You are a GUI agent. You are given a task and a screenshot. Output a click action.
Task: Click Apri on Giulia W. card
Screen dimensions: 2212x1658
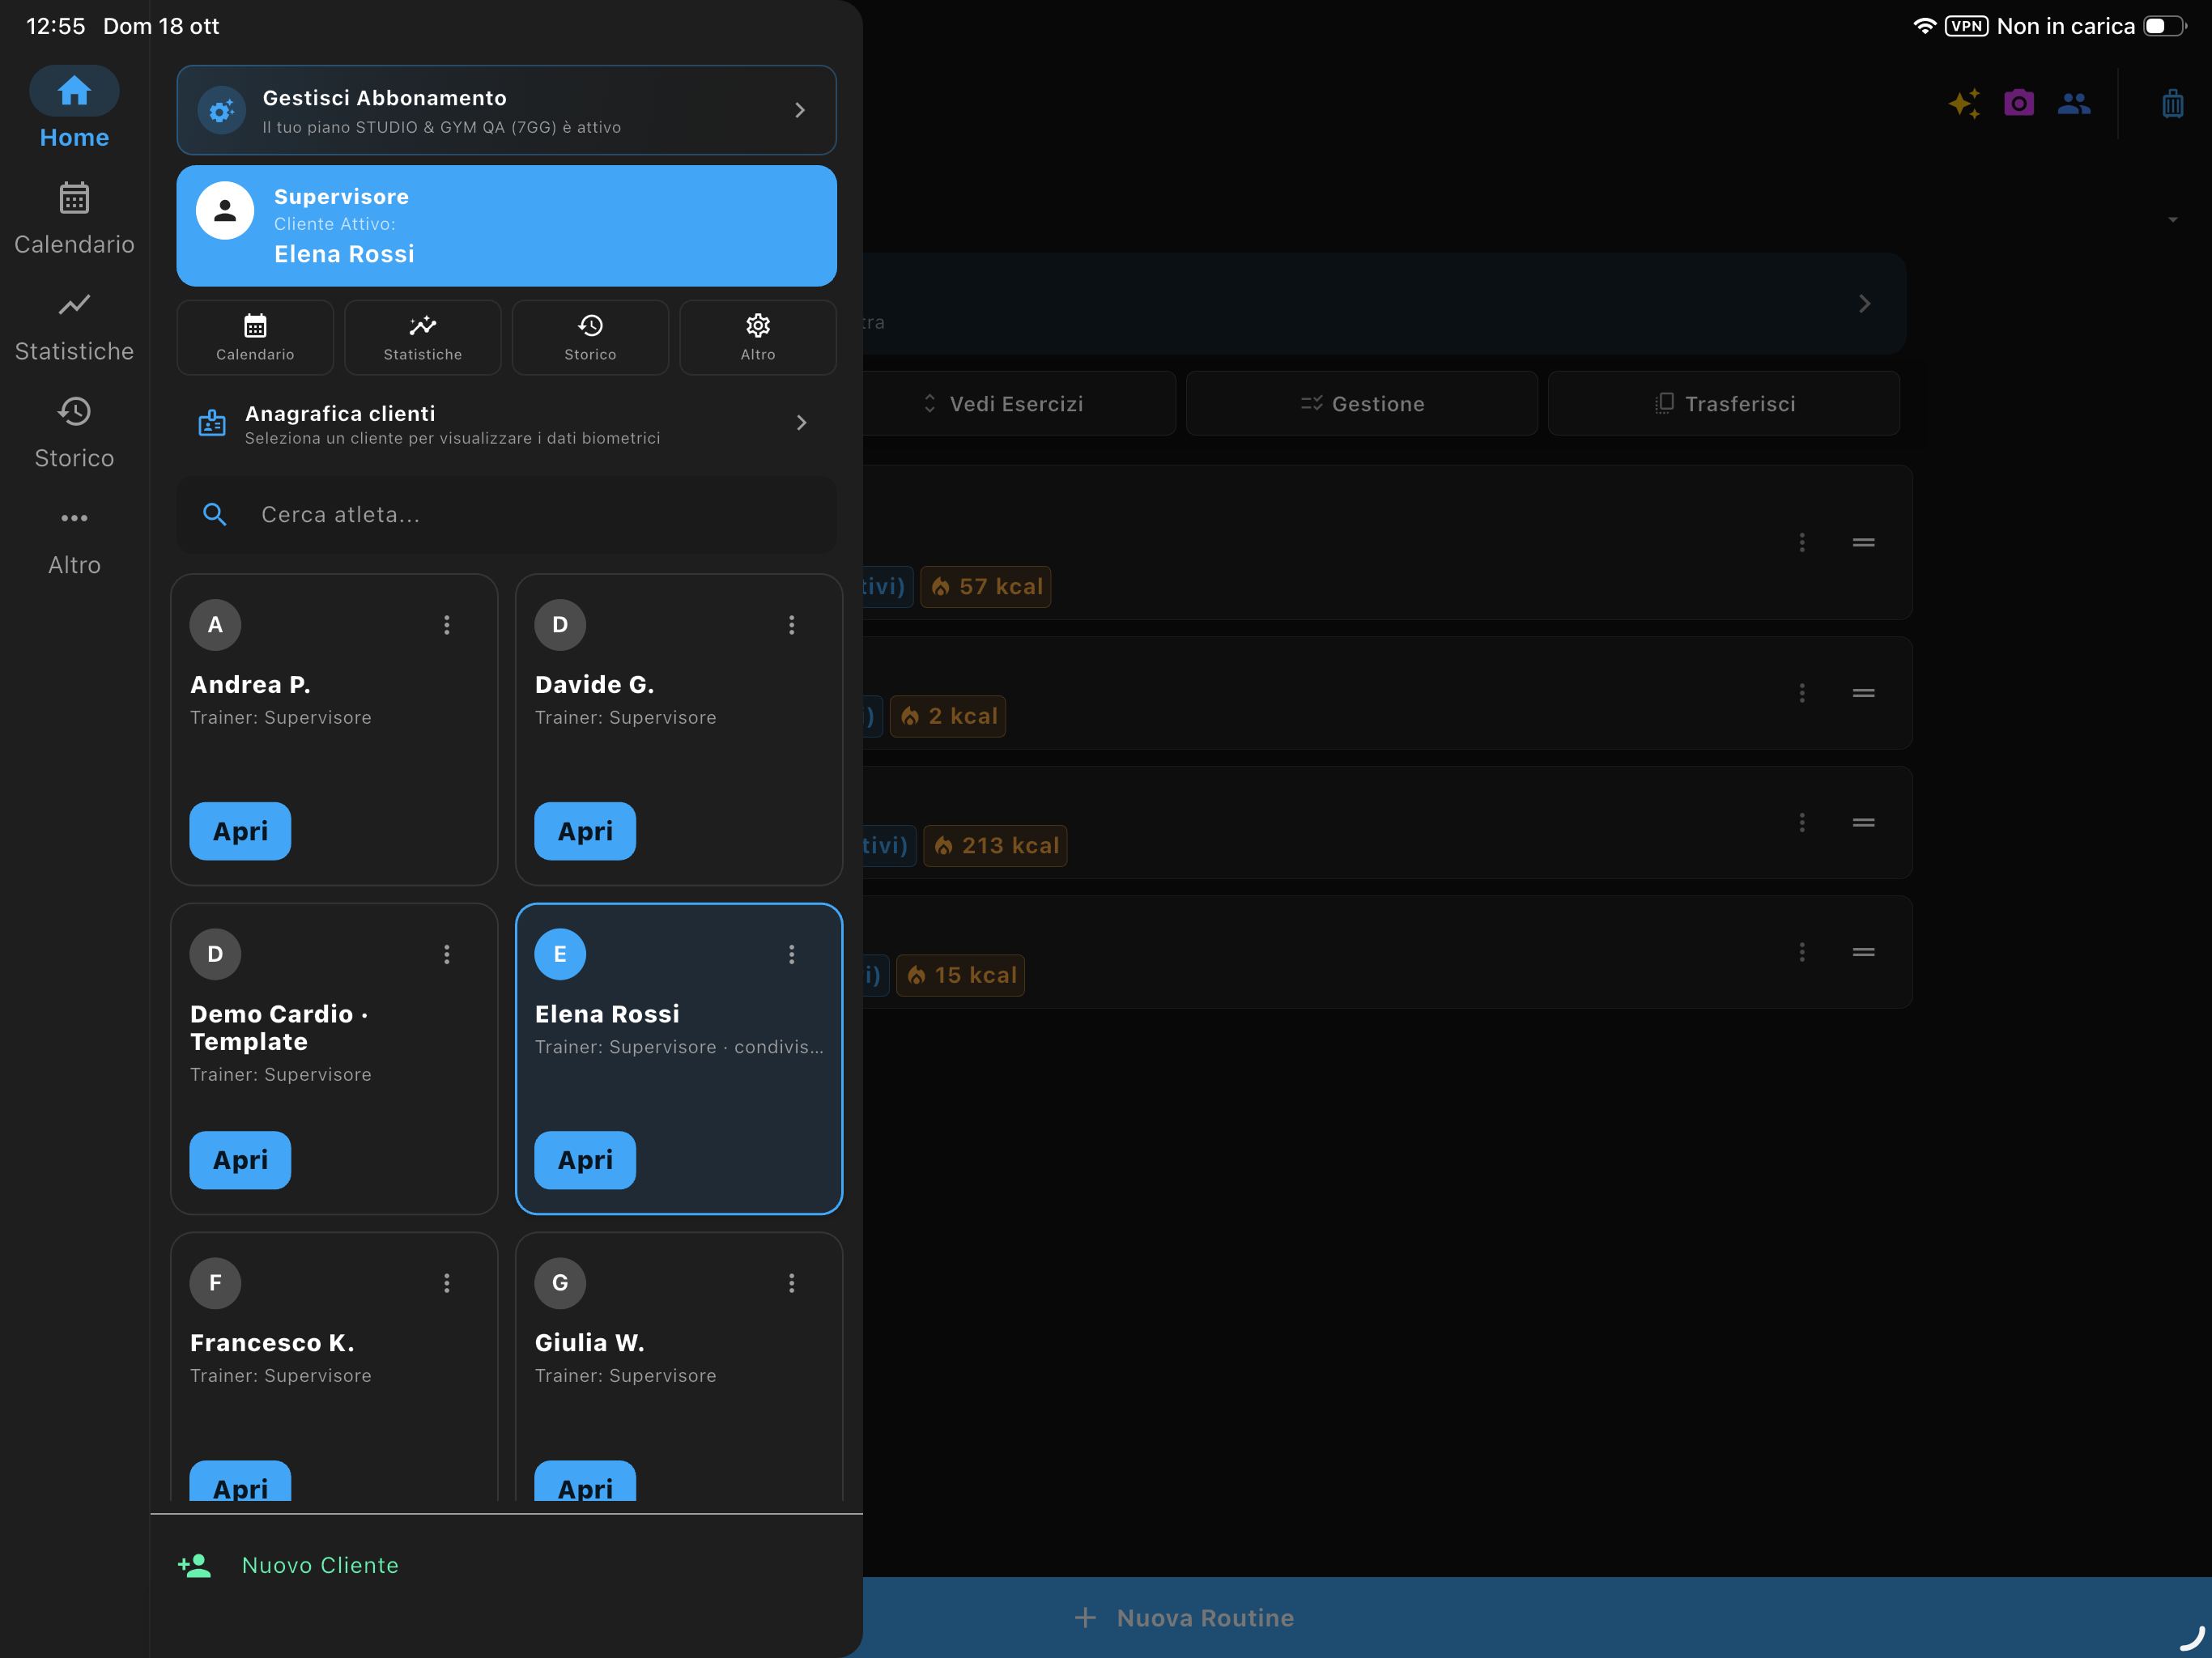click(585, 1481)
